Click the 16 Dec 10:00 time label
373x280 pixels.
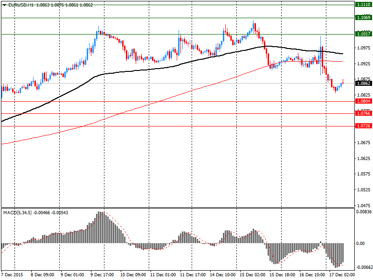[x=312, y=275]
